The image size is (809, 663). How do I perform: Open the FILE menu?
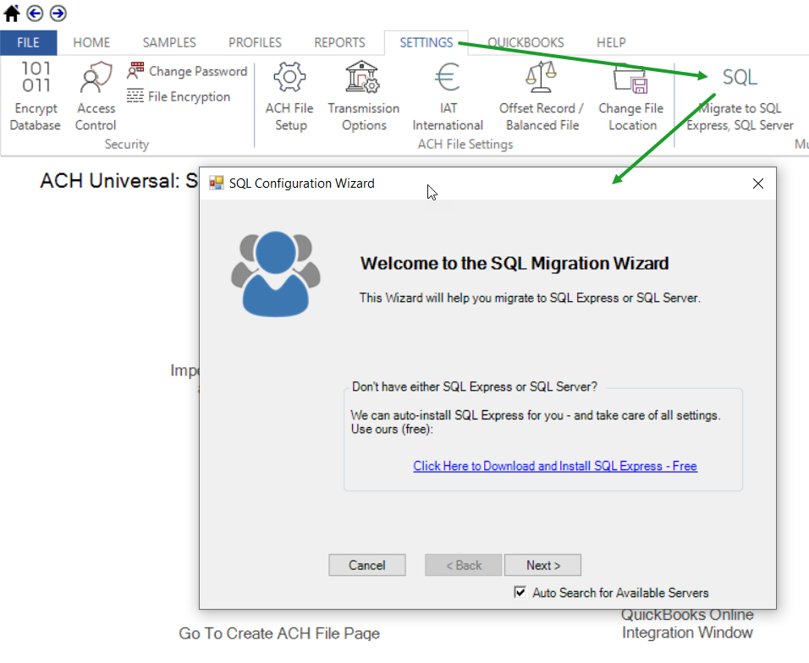29,41
